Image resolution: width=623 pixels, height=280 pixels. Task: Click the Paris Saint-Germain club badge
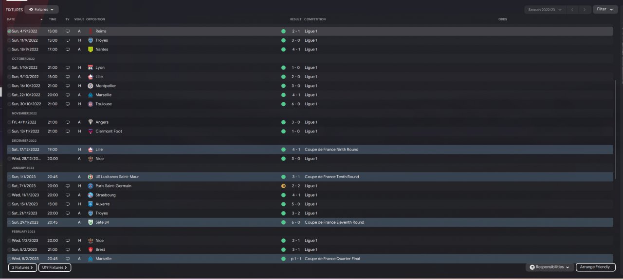pyautogui.click(x=91, y=186)
